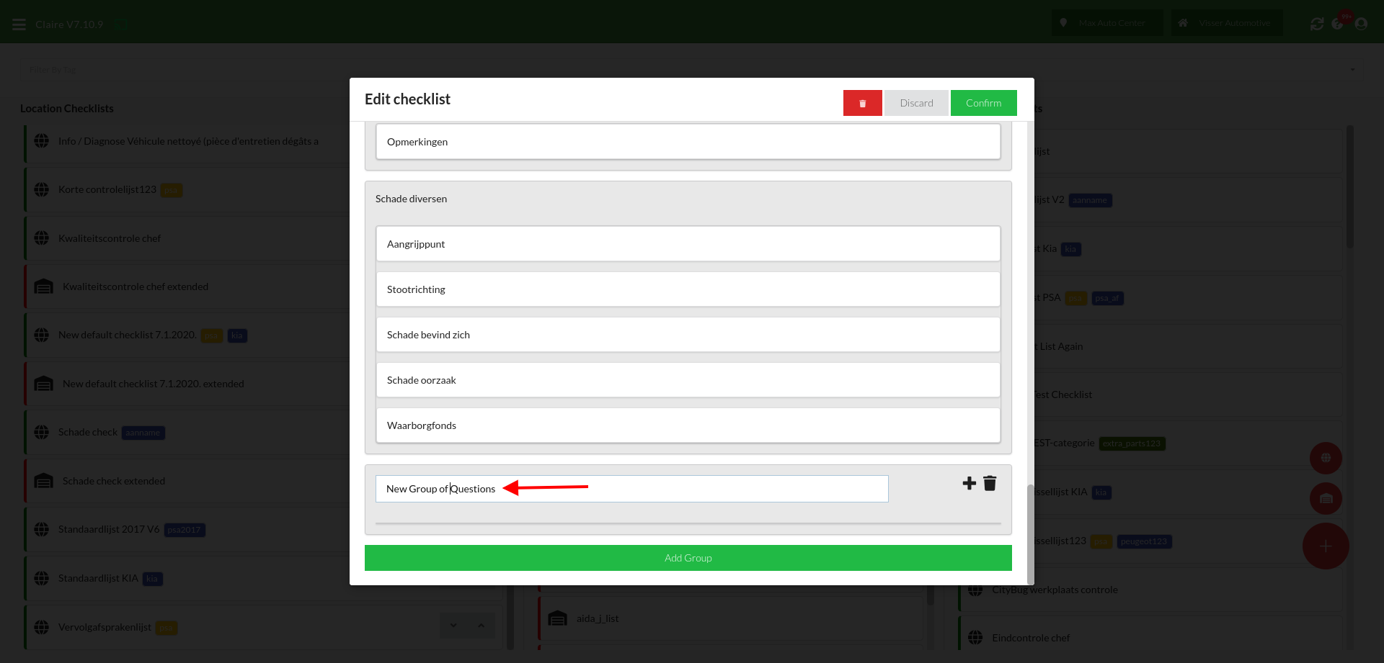Click the red delete checklist trash button
This screenshot has height=663, width=1384.
pos(862,103)
